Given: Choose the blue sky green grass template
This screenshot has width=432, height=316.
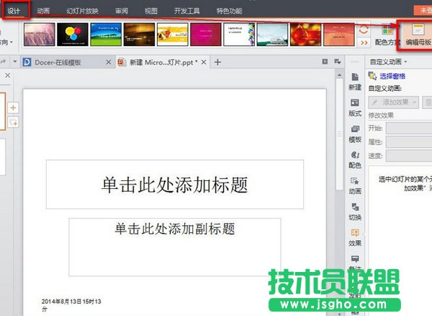Looking at the screenshot, I should (106, 35).
